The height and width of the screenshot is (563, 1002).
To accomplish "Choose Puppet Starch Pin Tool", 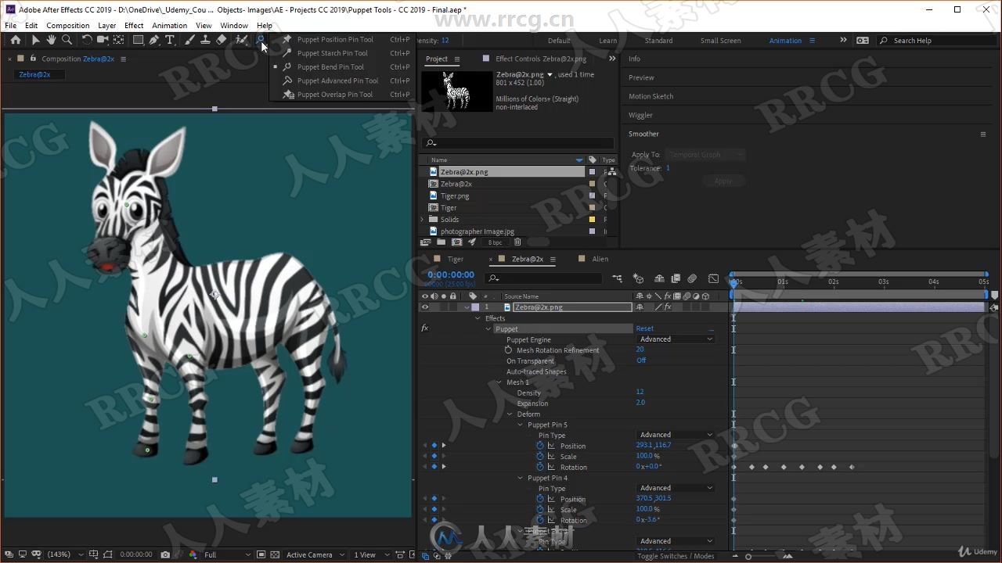I will click(x=332, y=53).
